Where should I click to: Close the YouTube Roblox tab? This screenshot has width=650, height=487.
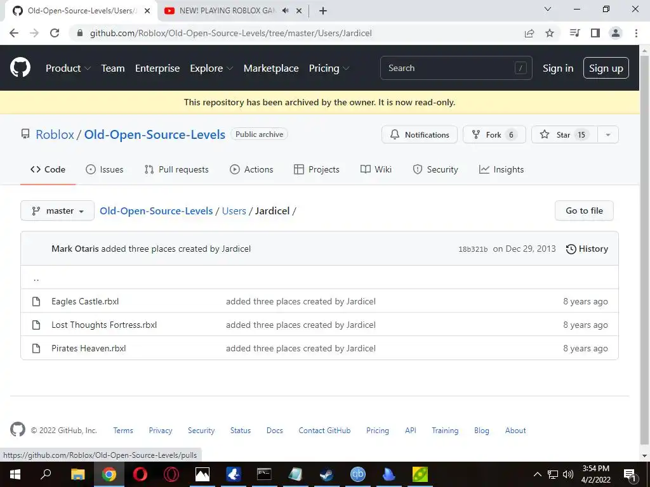(x=298, y=11)
